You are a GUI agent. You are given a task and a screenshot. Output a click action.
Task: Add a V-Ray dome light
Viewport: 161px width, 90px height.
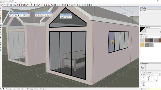tap(48, 15)
